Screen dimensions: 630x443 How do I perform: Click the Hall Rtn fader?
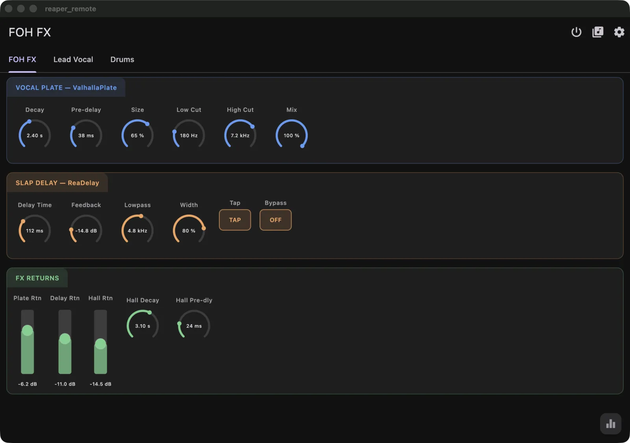(x=100, y=341)
